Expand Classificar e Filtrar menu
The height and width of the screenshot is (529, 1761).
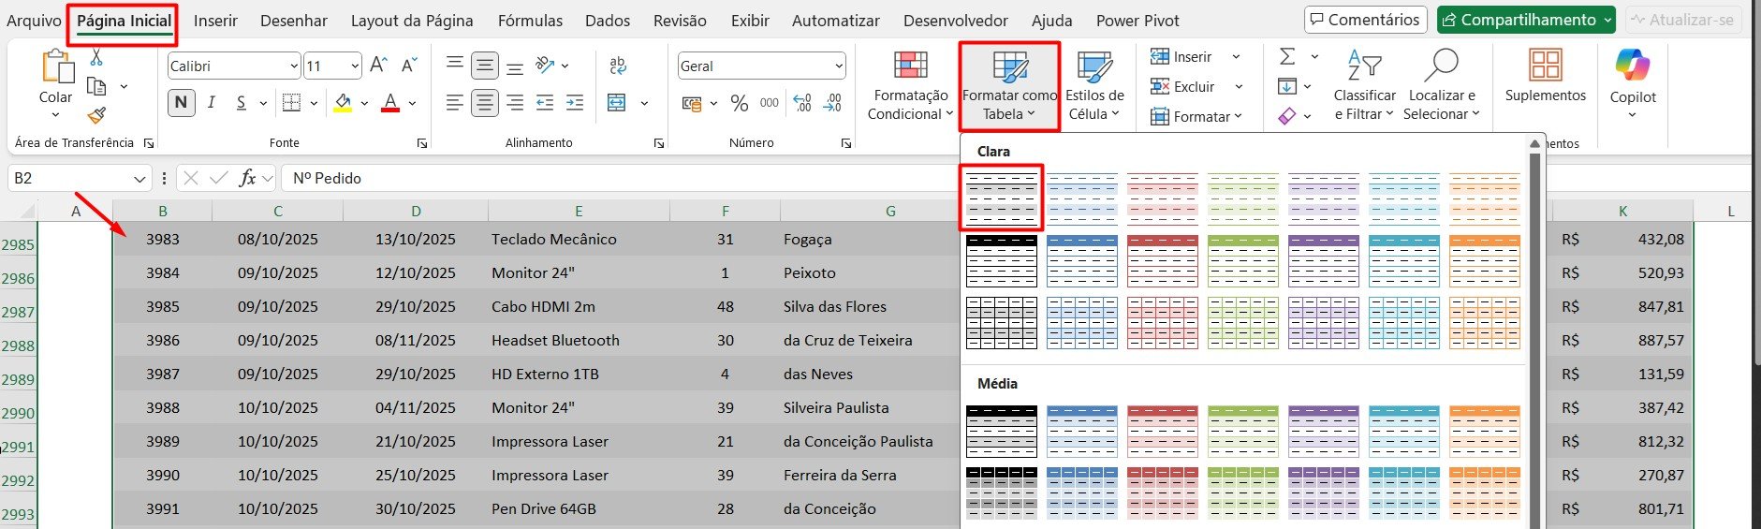(x=1364, y=86)
